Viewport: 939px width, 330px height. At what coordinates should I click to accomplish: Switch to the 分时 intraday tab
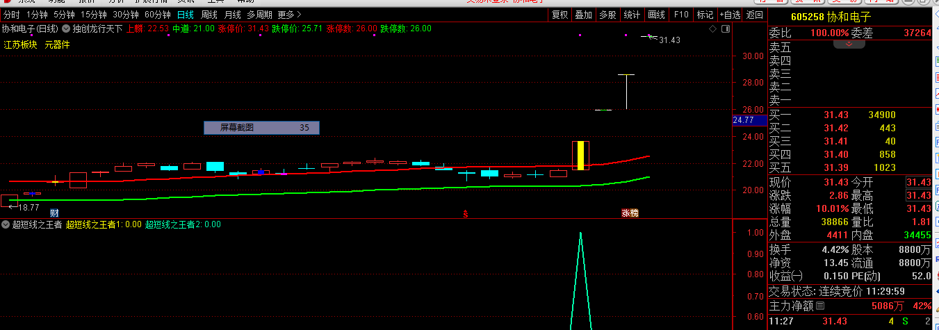(x=12, y=15)
